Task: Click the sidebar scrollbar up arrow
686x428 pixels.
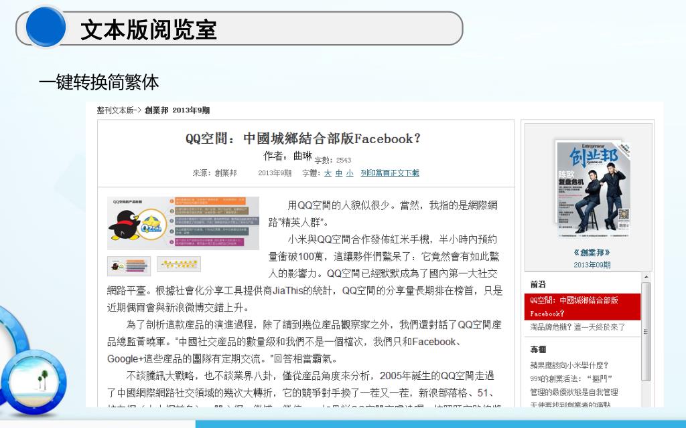Action: (x=646, y=278)
